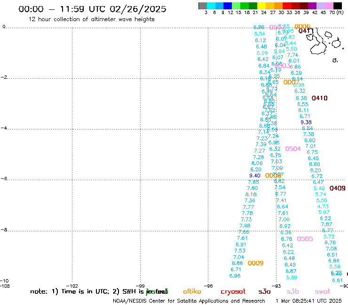Viewport: 348px width, 305px height.
Task: Click the swot track label 0505
Action: point(305,239)
